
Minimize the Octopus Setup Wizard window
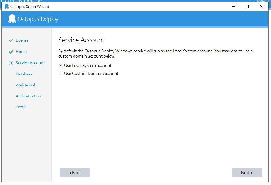[x=233, y=7]
